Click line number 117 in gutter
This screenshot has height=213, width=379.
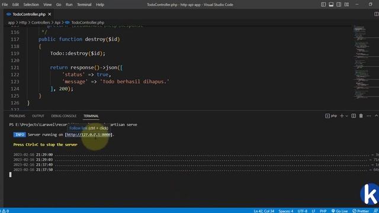click(x=15, y=39)
